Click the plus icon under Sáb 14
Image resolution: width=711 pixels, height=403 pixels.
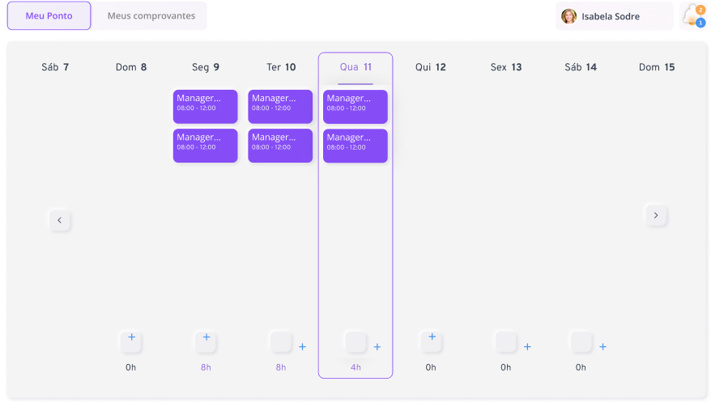click(x=602, y=347)
